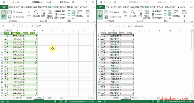Add new sheet in left window
This screenshot has height=103, width=194.
point(49,98)
